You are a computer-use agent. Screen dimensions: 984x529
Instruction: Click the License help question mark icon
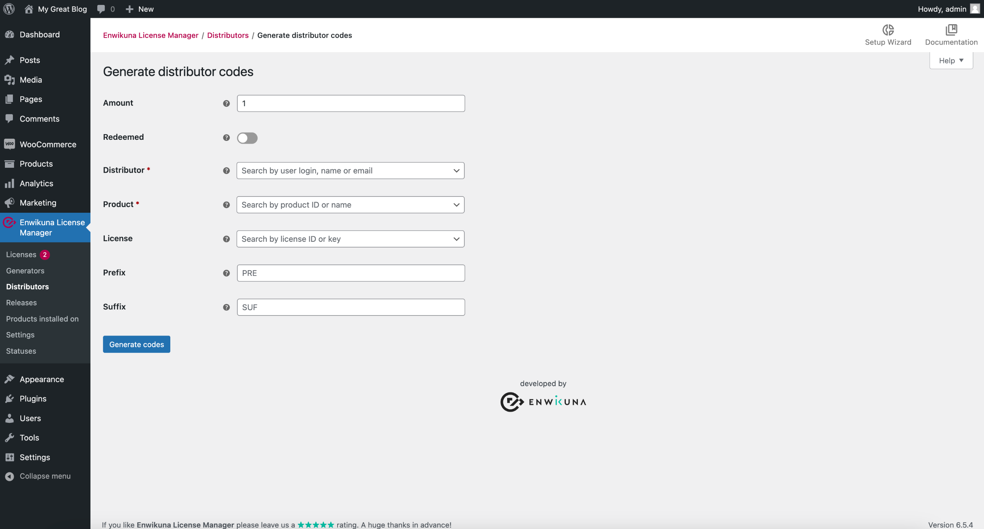tap(227, 239)
